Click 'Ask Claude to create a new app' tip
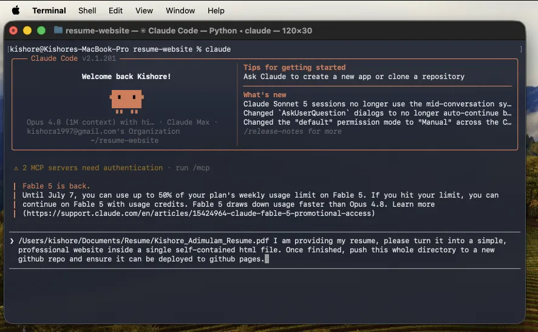 (x=354, y=77)
